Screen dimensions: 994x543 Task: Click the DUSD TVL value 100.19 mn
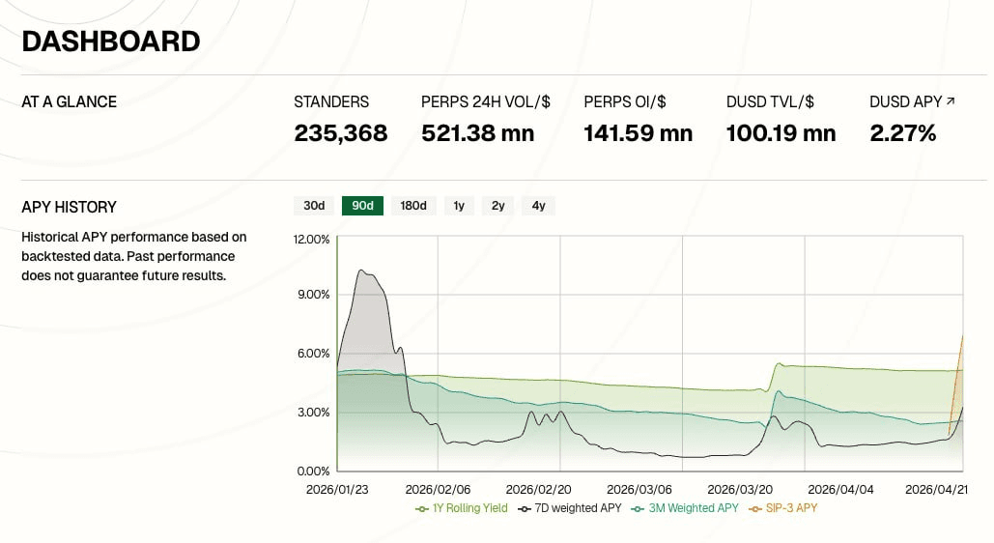781,133
